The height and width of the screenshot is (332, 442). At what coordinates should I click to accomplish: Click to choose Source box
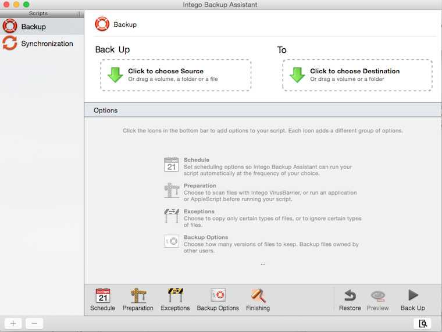pos(176,75)
